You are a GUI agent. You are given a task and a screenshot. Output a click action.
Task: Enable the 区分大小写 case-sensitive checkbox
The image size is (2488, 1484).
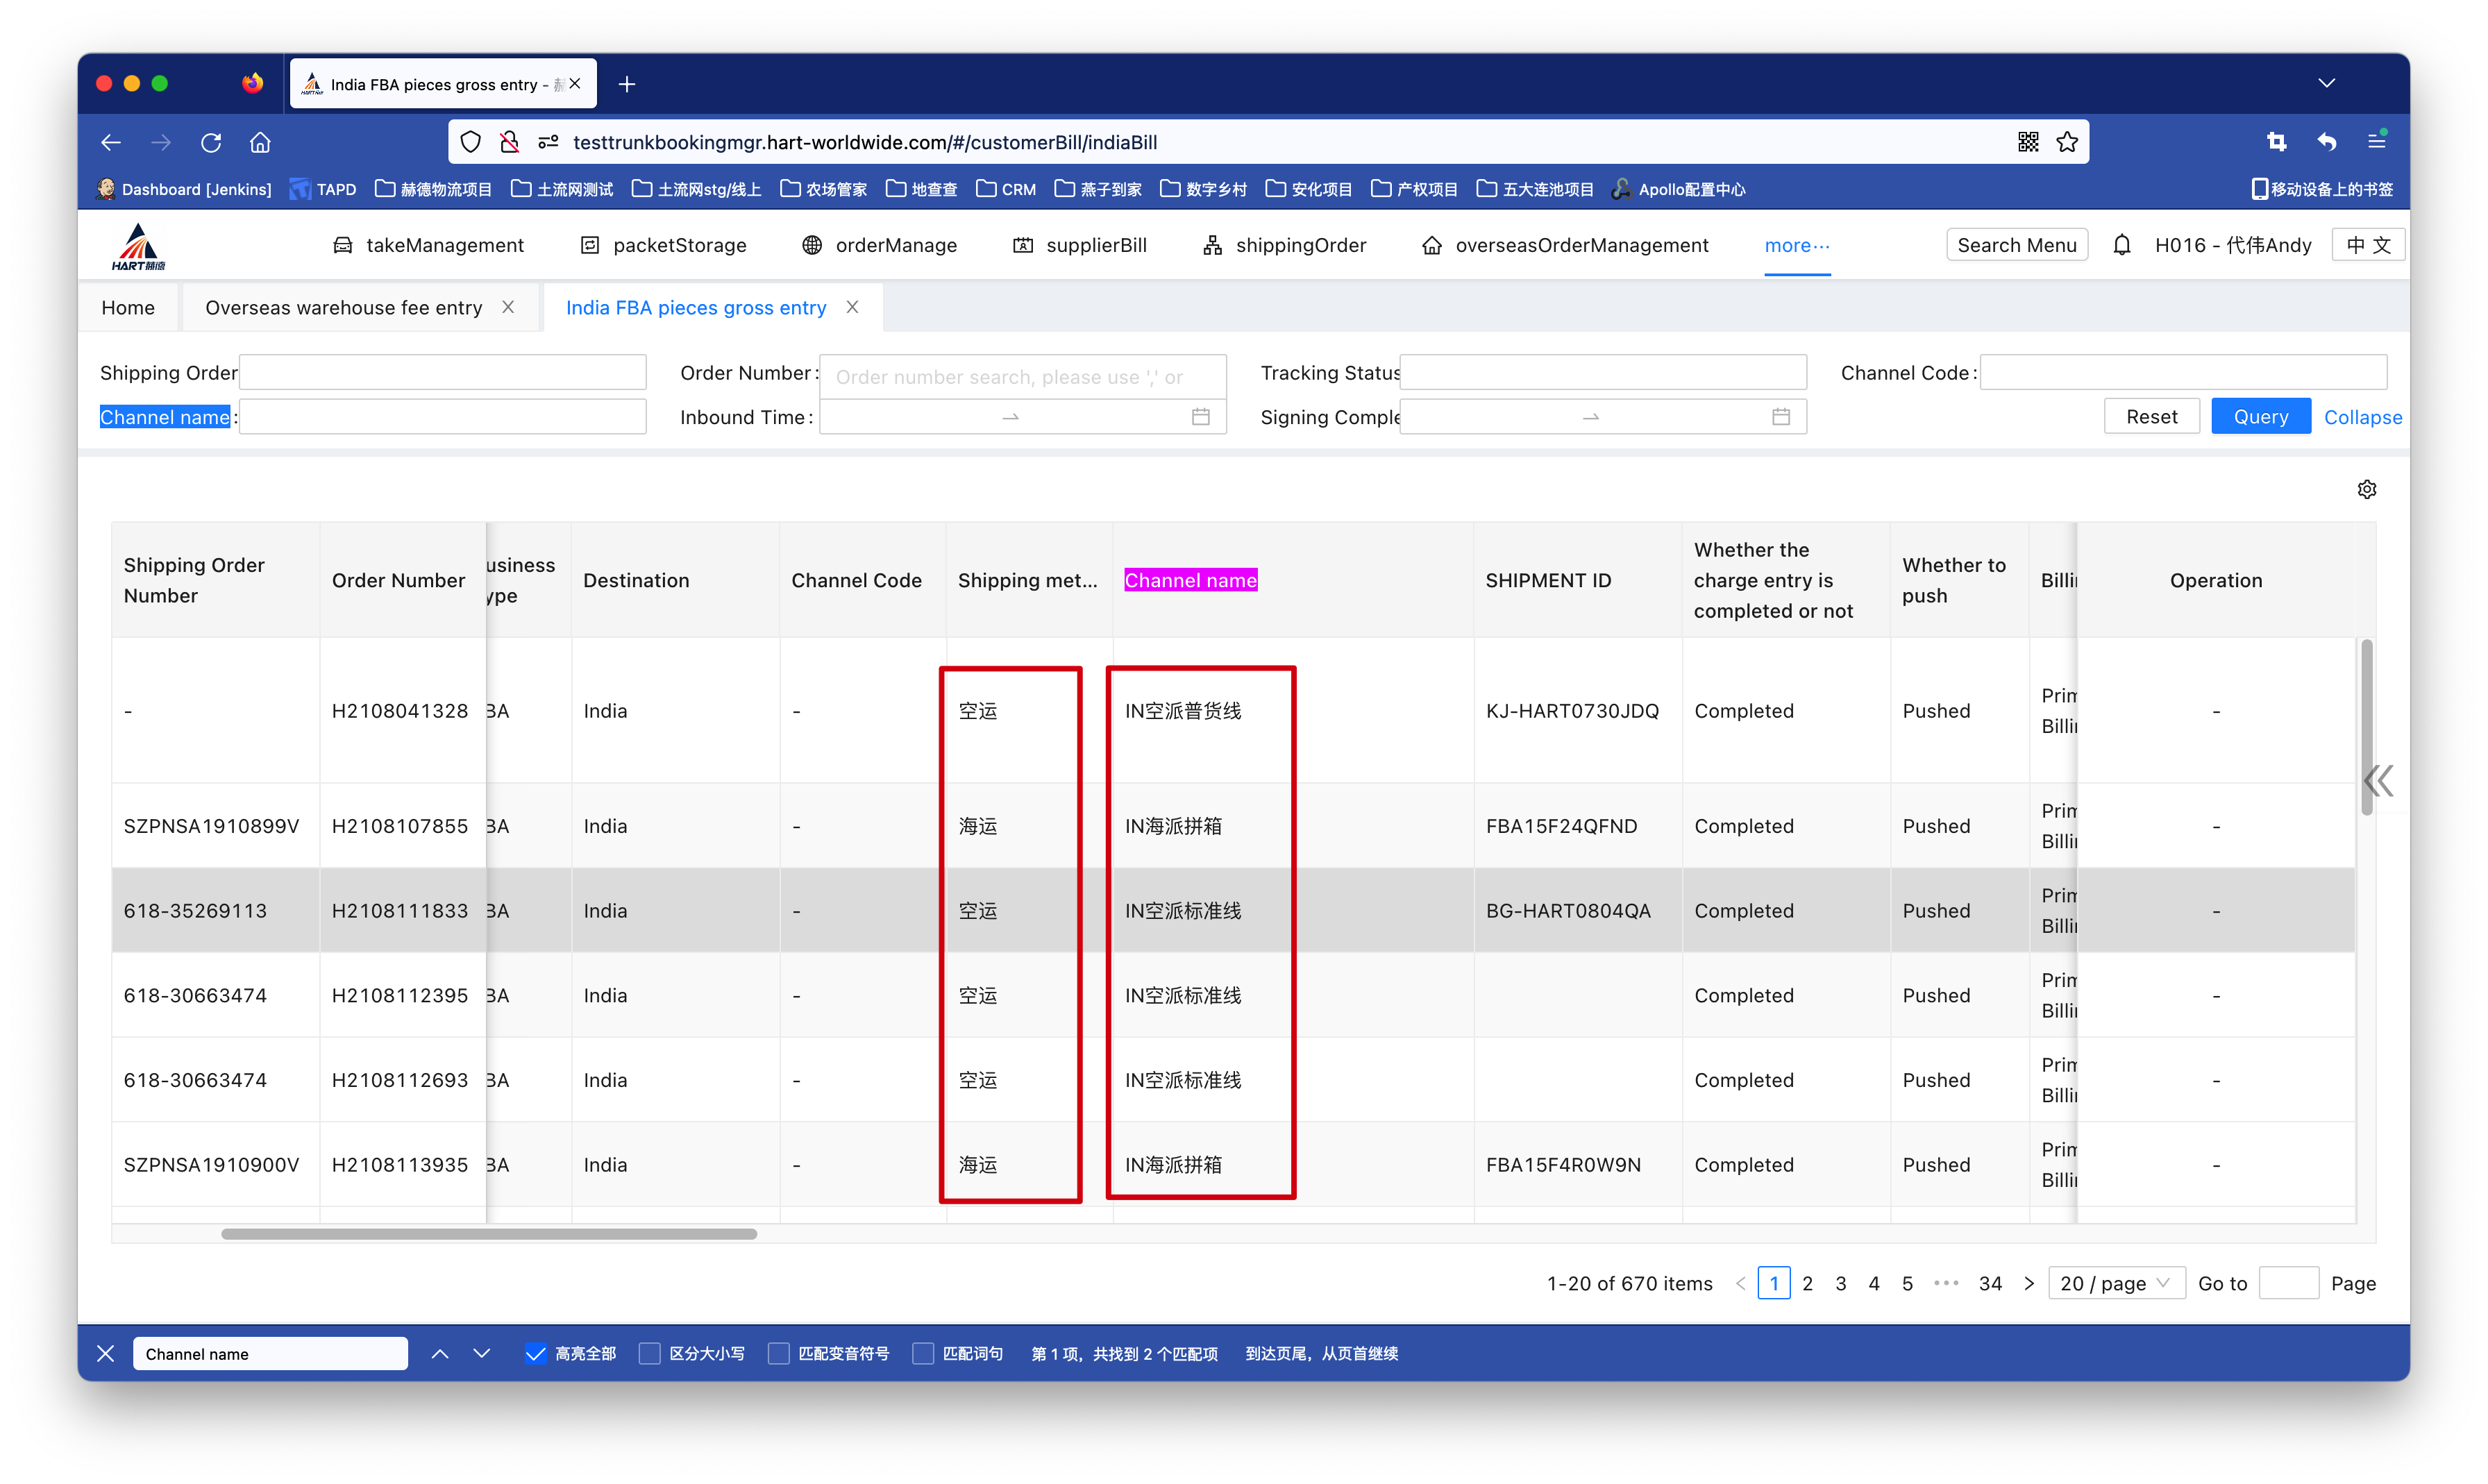click(x=650, y=1353)
